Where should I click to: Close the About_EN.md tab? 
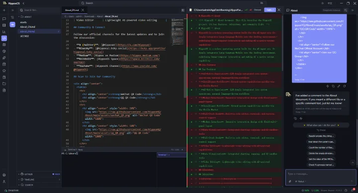pyautogui.click(x=83, y=10)
